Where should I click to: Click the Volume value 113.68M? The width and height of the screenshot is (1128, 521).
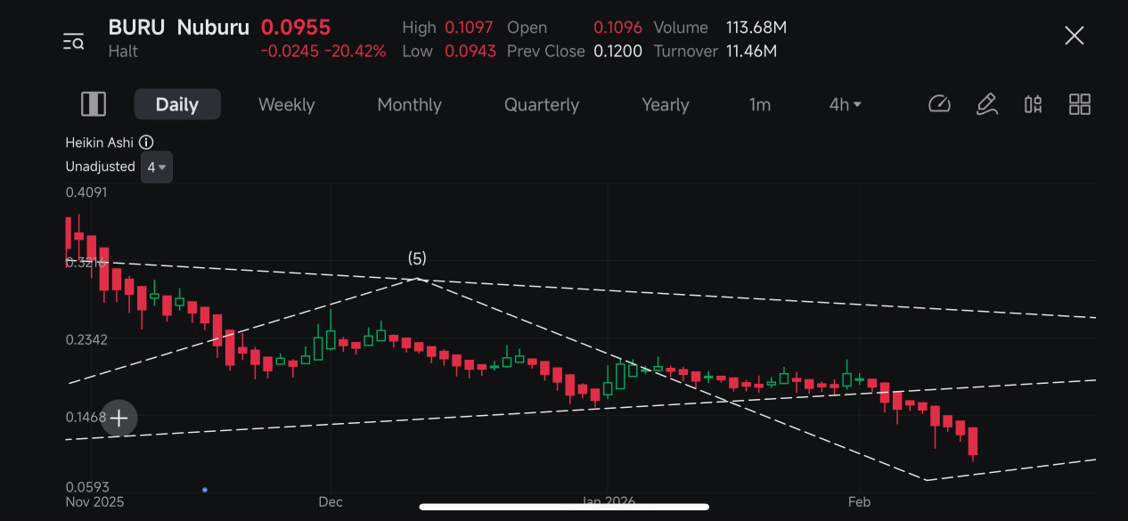point(756,28)
